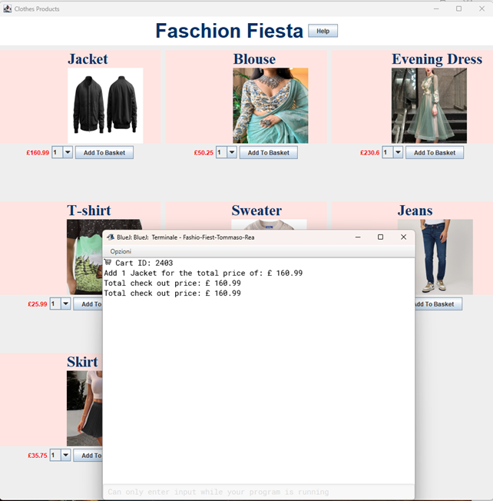Image resolution: width=493 pixels, height=501 pixels.
Task: Minimize the BlueJ terminal window
Action: [357, 237]
